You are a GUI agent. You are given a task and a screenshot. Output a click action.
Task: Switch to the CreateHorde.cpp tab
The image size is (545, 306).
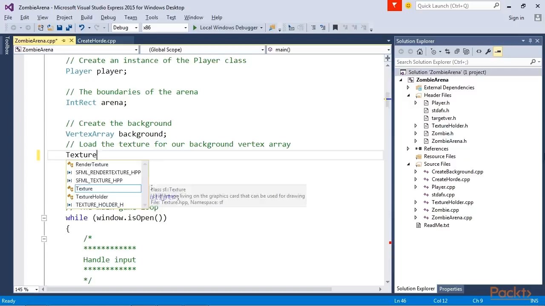pyautogui.click(x=97, y=41)
